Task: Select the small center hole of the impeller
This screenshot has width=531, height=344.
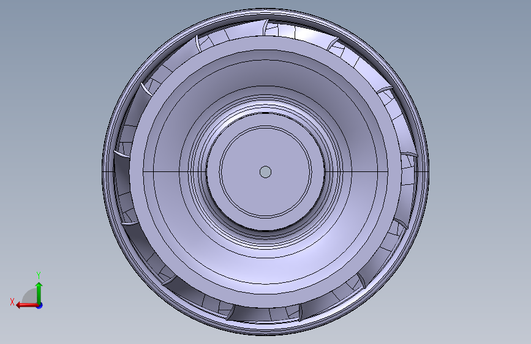Action: tap(266, 172)
